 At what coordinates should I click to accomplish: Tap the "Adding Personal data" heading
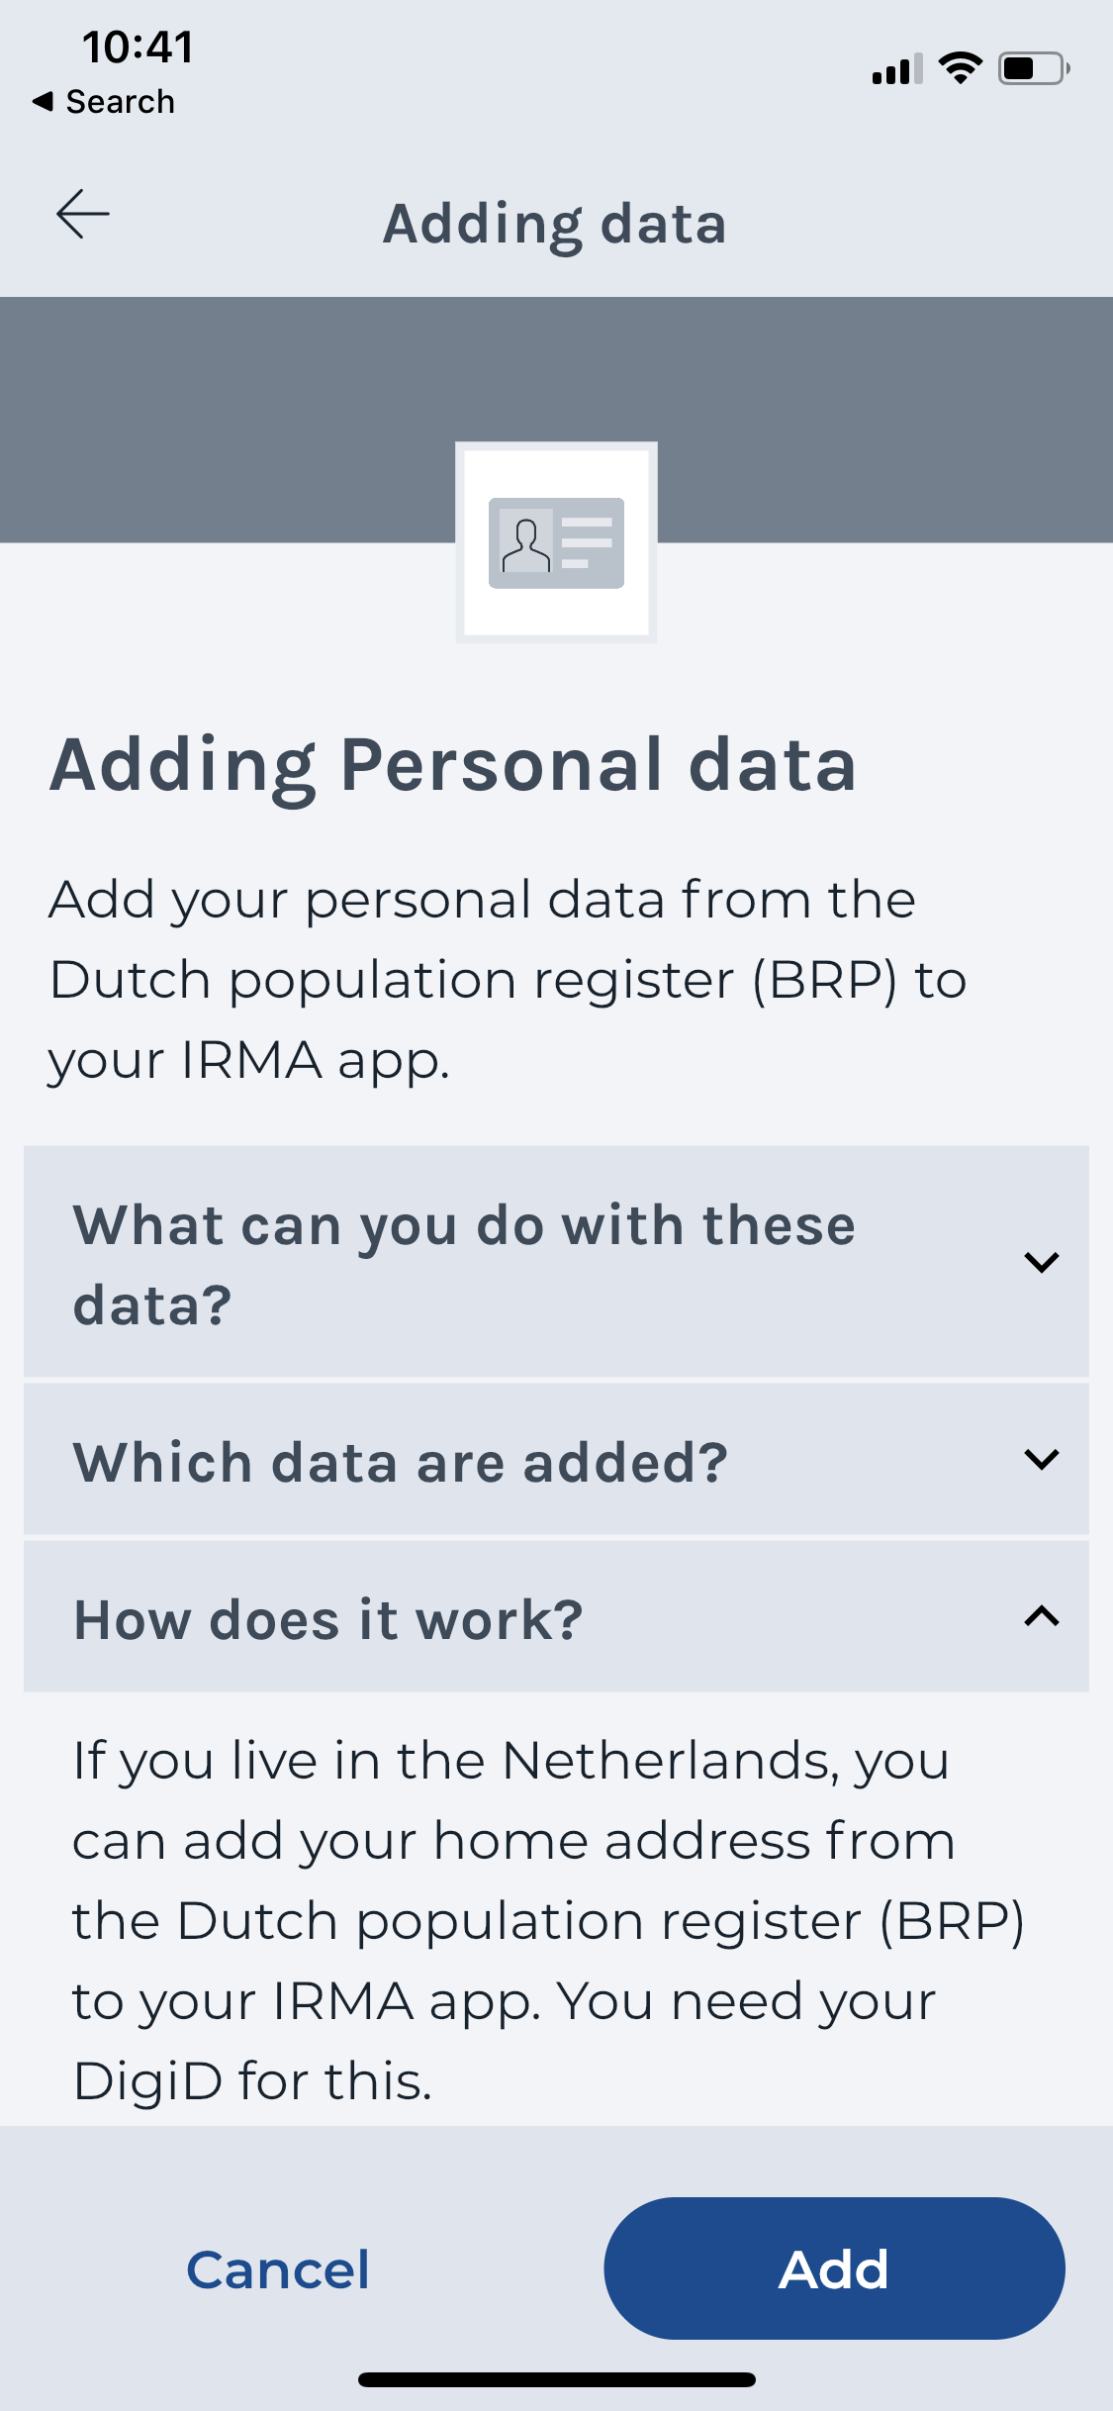pyautogui.click(x=453, y=767)
